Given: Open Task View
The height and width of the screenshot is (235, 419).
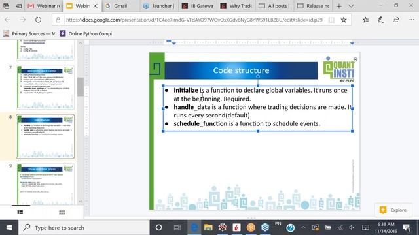Looking at the screenshot, I should 177,228.
